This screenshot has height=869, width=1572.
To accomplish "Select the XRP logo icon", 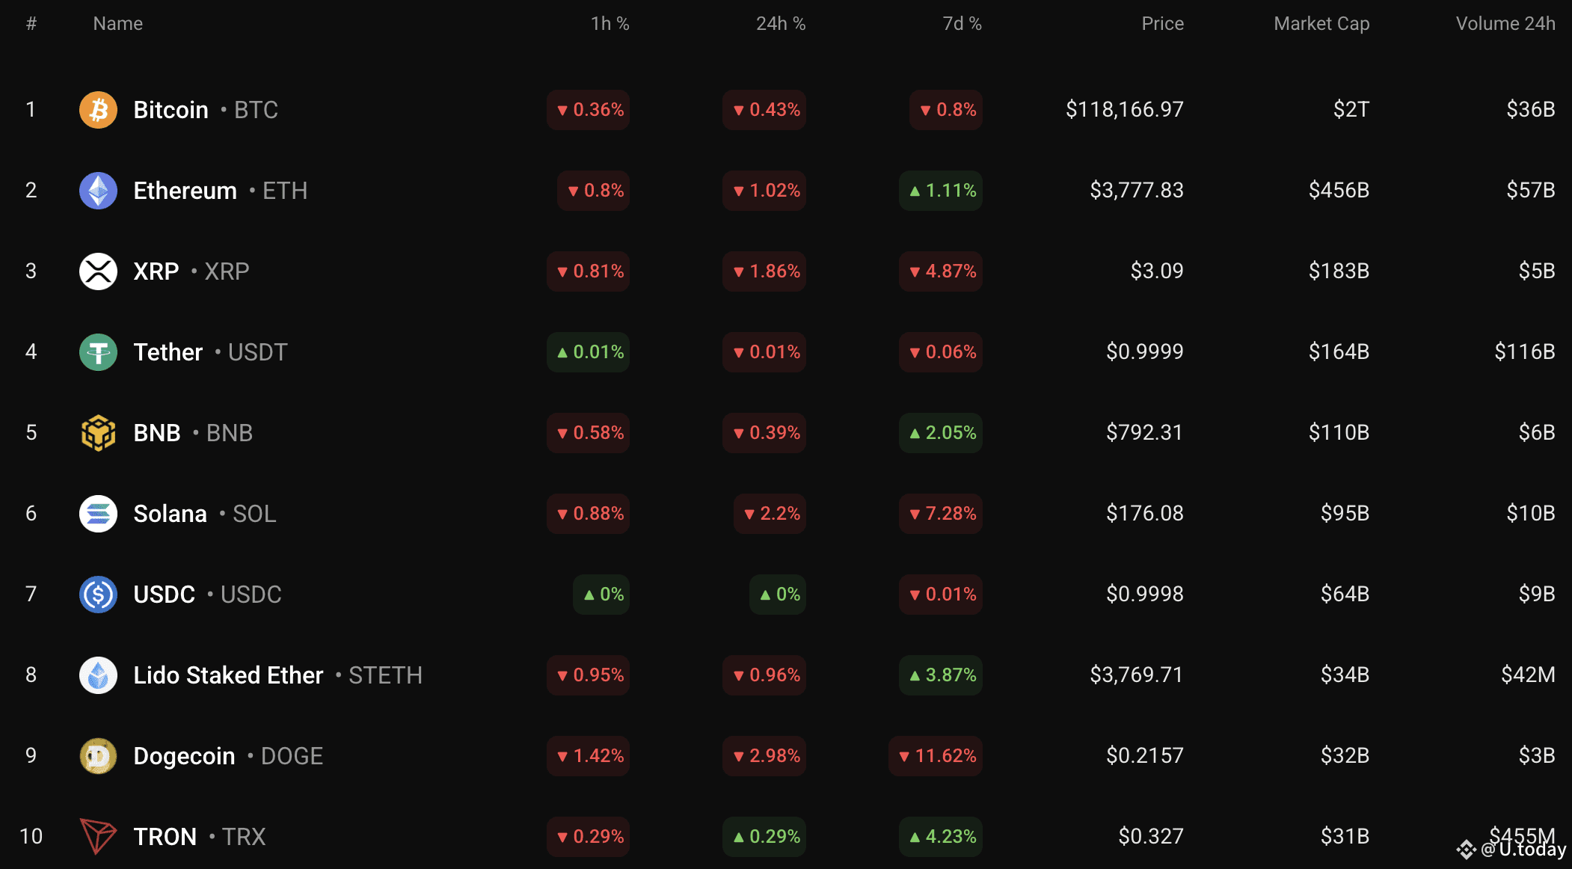I will coord(98,271).
